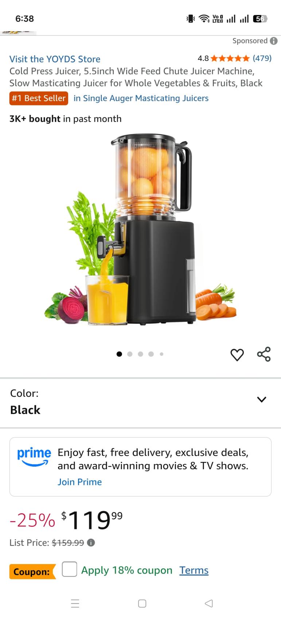Screen dimensions: 281x618
Task: Open Single Auger Masticating Juicers category
Action: coord(141,98)
